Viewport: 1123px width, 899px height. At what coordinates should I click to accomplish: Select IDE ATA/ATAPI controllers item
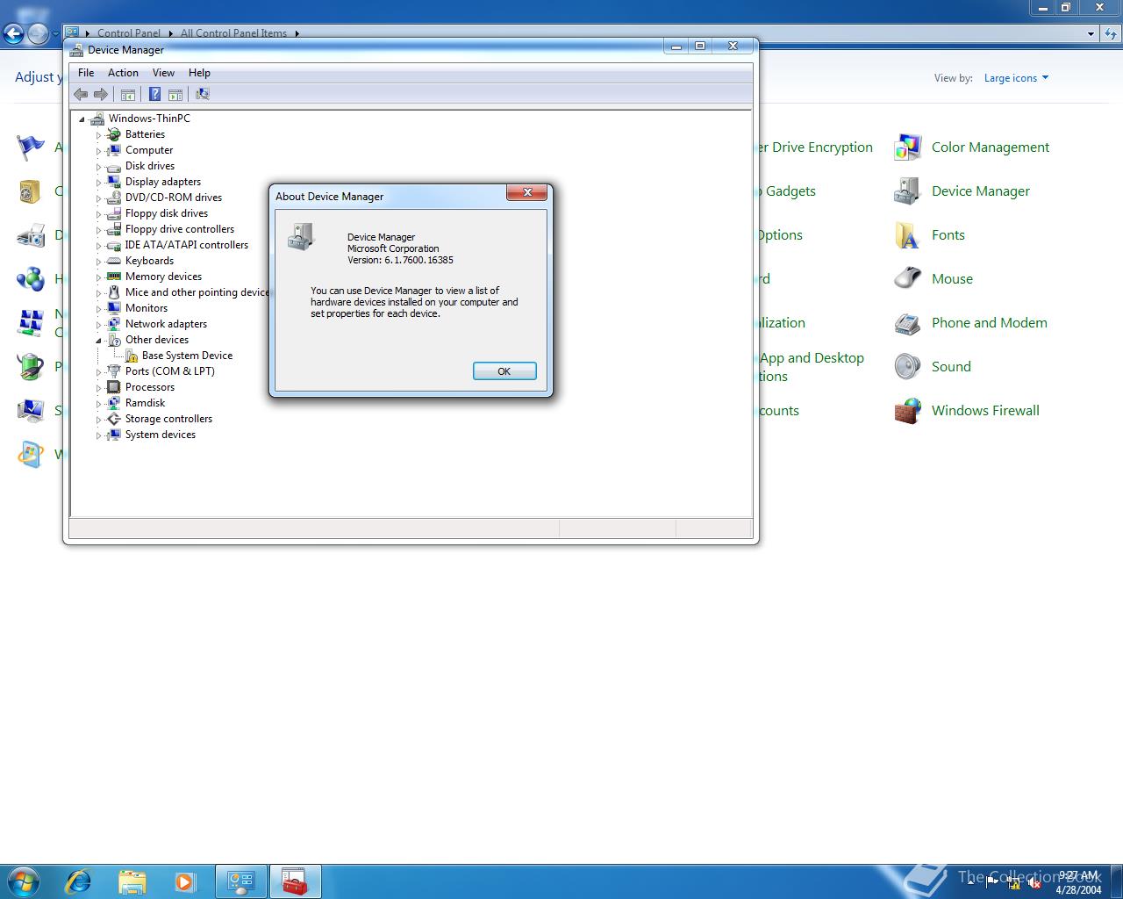186,245
